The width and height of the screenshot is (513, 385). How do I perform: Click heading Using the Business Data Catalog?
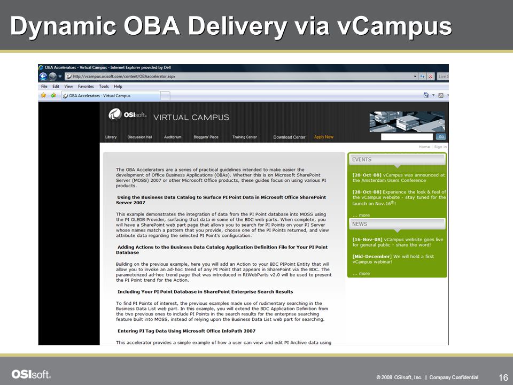click(x=221, y=199)
